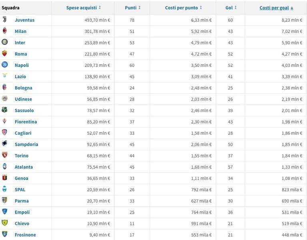This screenshot has width=307, height=240.
Task: Open the Cagliari team link
Action: coord(23,133)
